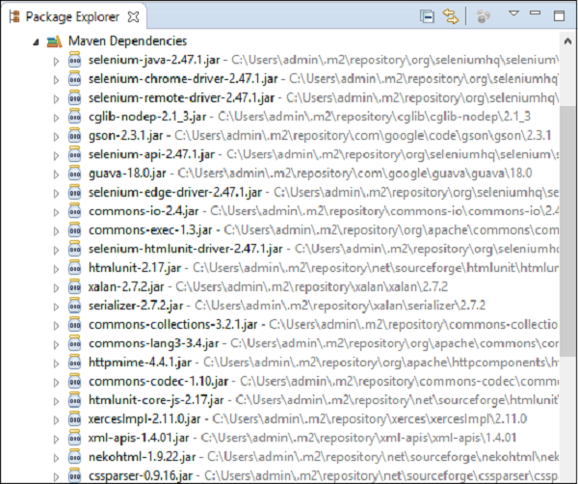Click jar icon of htmlunit-core-js-2.17.jar
578x484 pixels.
75,400
